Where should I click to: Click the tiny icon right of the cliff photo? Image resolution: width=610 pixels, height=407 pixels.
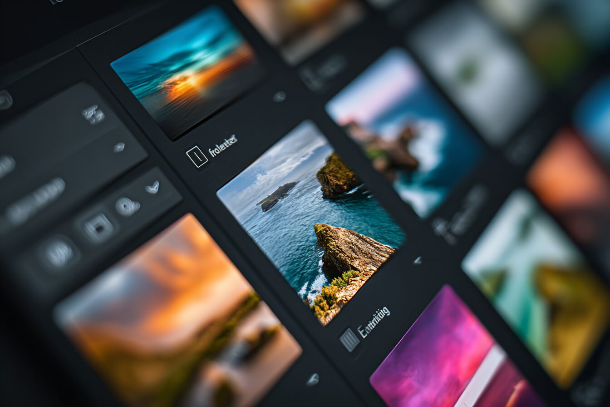(417, 260)
